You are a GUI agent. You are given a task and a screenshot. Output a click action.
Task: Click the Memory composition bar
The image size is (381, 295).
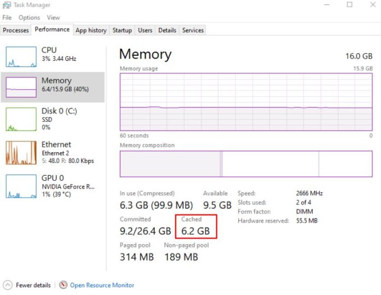pyautogui.click(x=246, y=164)
